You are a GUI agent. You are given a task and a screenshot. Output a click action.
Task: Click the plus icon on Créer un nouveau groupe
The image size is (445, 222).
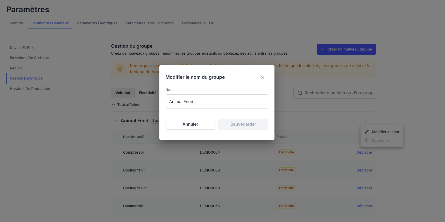coord(322,49)
